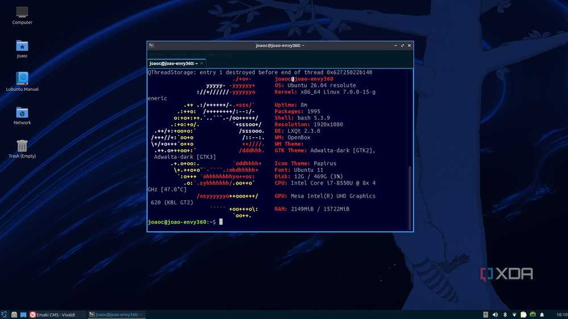568x319 pixels.
Task: Open the Trash (Empty) desktop icon
Action: (22, 149)
